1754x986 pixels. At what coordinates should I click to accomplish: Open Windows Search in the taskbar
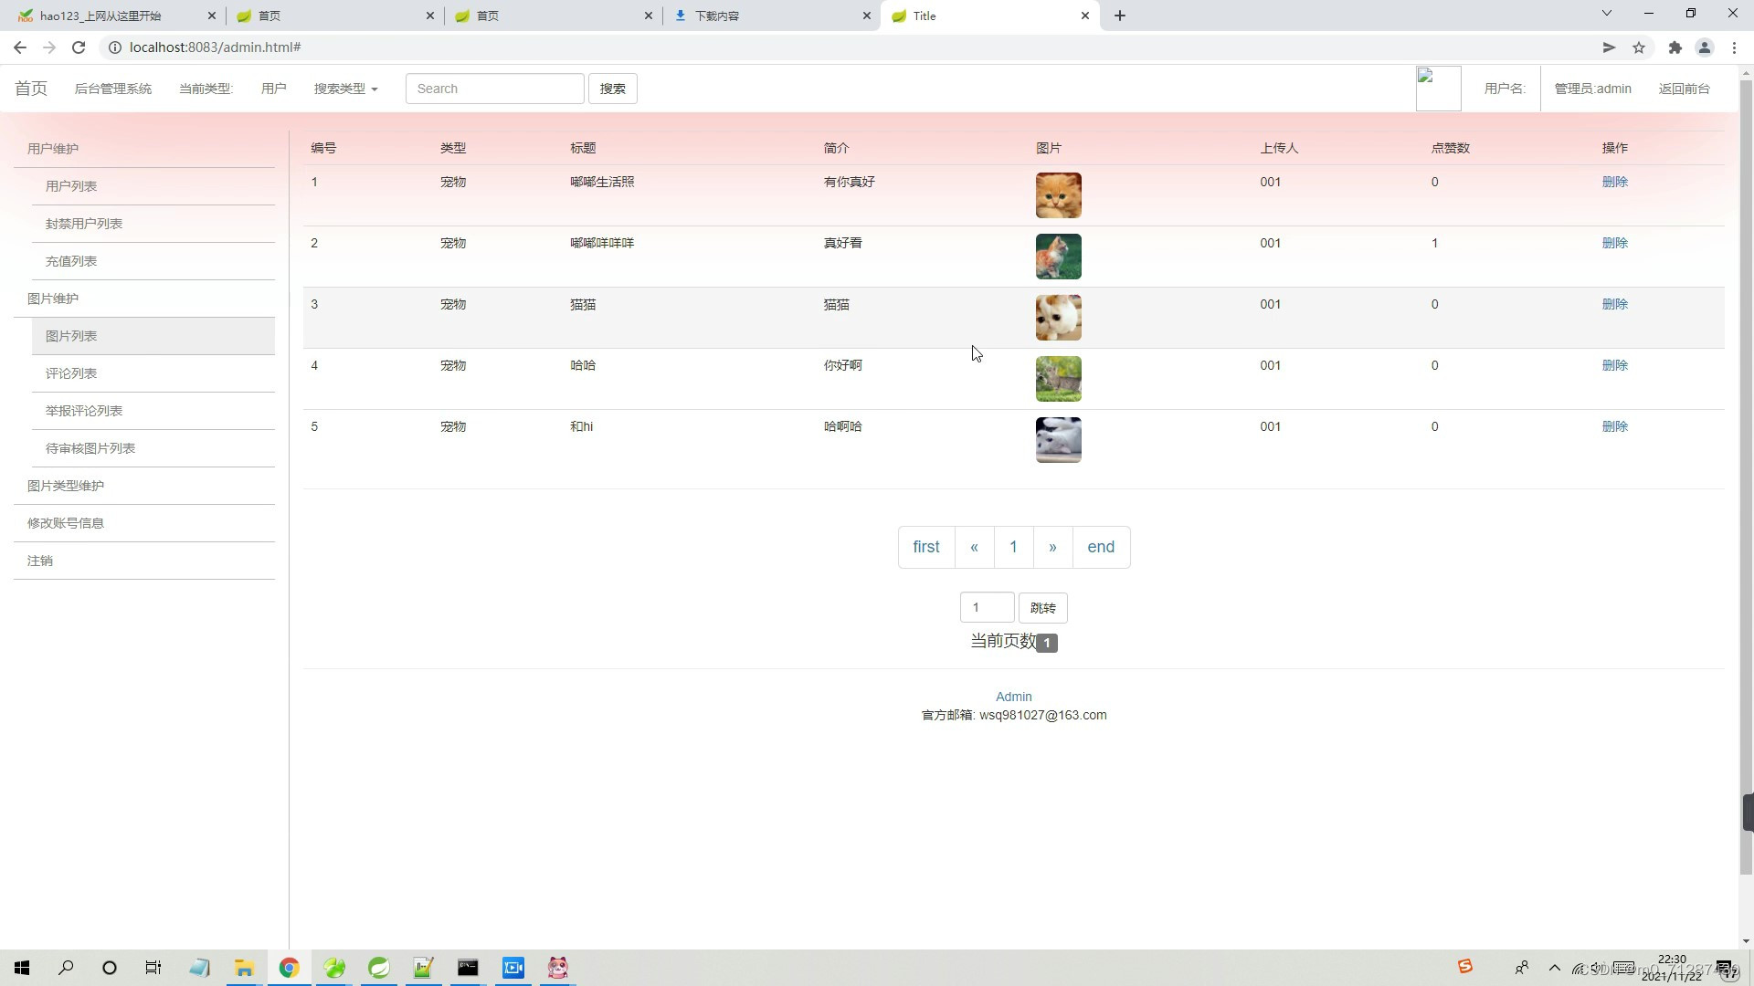tap(66, 968)
